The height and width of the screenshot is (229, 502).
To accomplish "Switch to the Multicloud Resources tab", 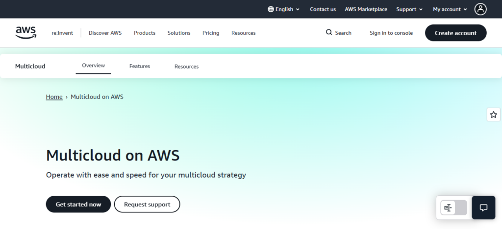I will tap(186, 67).
